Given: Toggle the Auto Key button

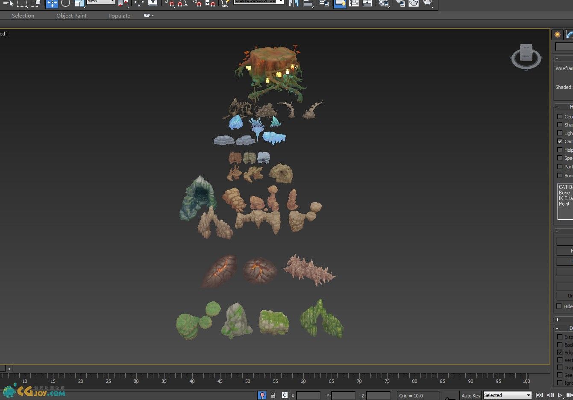Looking at the screenshot, I should [x=471, y=395].
